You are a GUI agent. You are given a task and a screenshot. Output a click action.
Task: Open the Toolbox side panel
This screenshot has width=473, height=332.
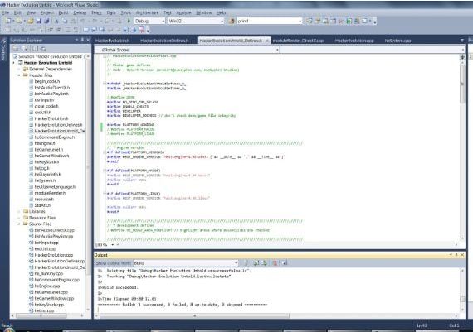(3, 49)
